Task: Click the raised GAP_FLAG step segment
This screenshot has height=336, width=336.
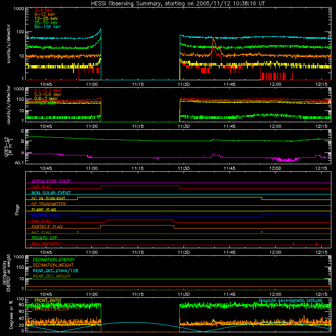Action: pyautogui.click(x=140, y=186)
